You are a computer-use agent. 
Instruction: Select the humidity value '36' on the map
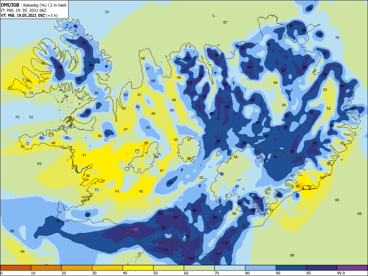[297, 186]
